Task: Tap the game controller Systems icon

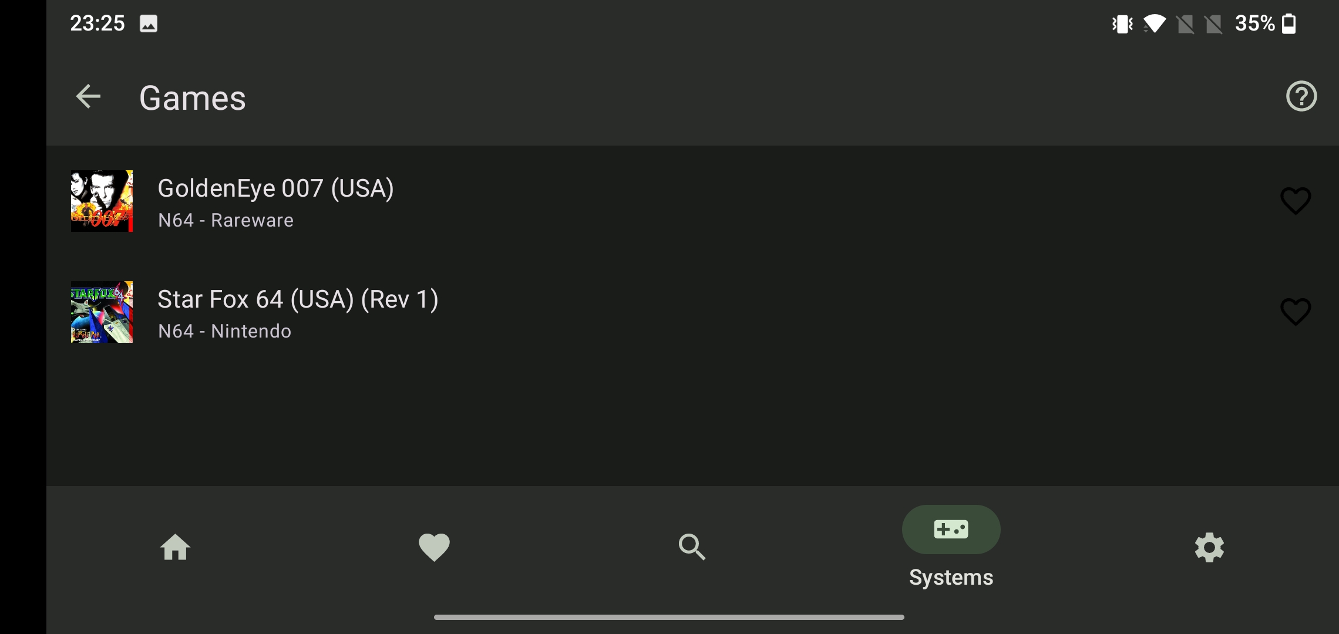Action: click(x=951, y=529)
